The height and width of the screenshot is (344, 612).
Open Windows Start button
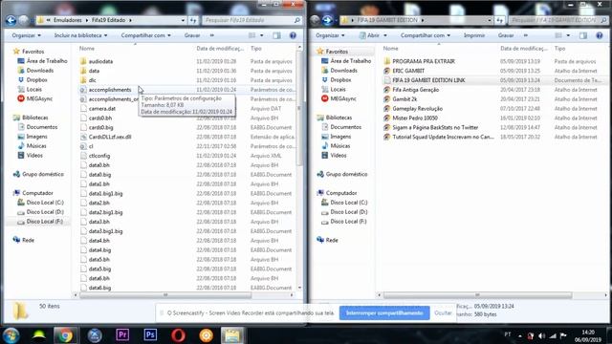(11, 335)
